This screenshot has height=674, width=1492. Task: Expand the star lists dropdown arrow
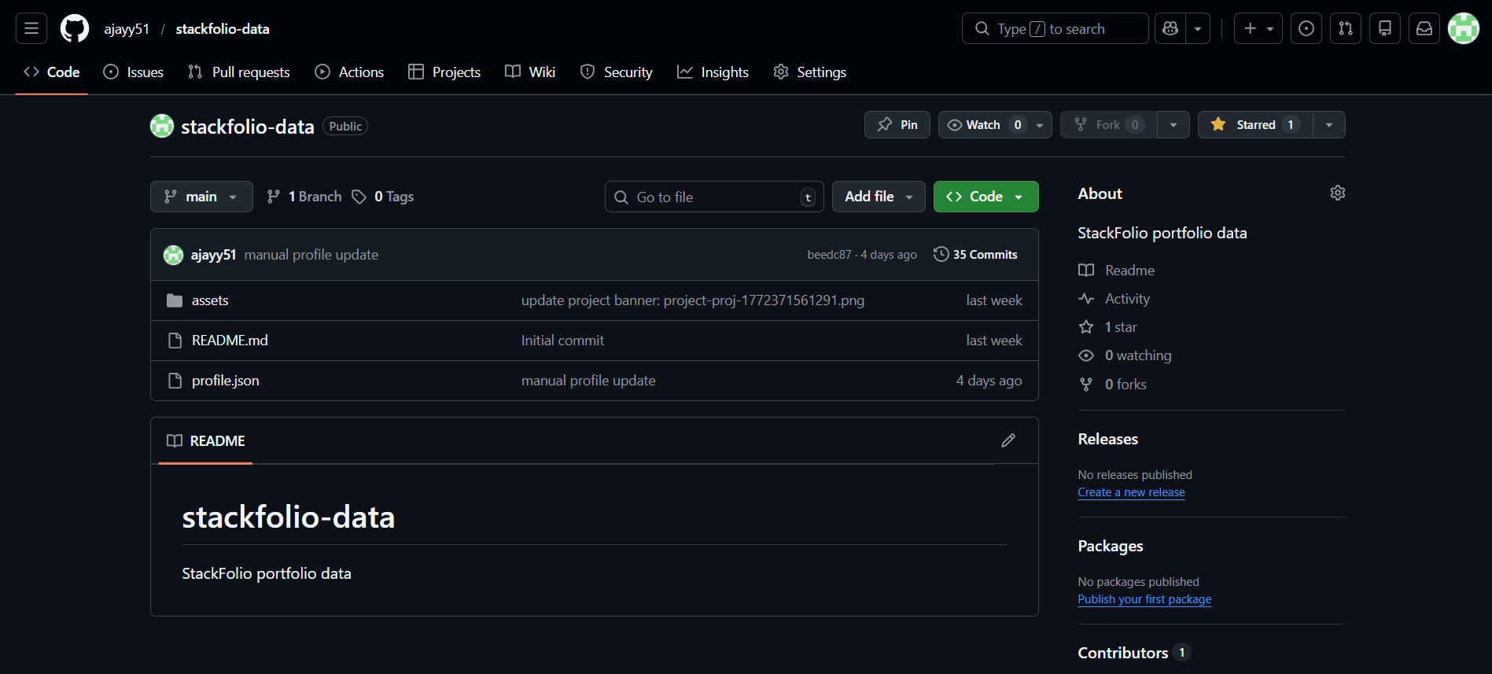(x=1329, y=124)
